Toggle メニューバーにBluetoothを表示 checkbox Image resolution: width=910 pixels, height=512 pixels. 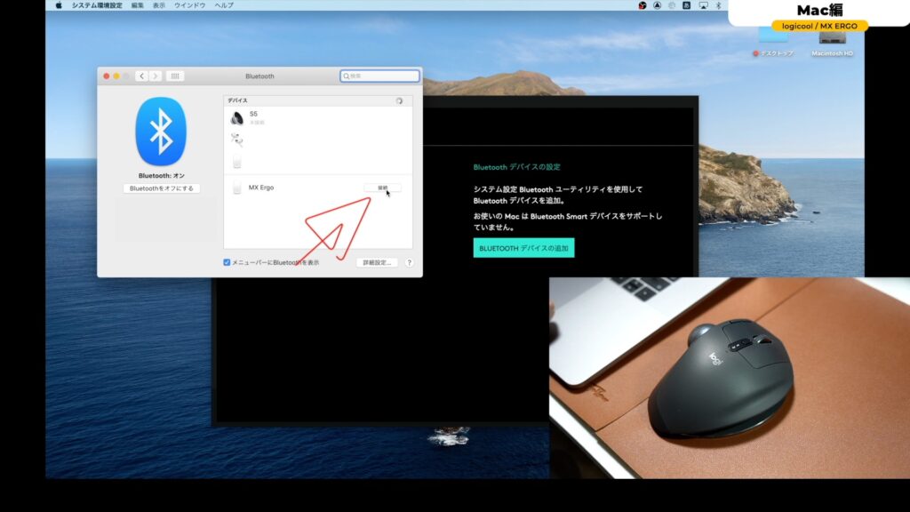click(x=227, y=262)
